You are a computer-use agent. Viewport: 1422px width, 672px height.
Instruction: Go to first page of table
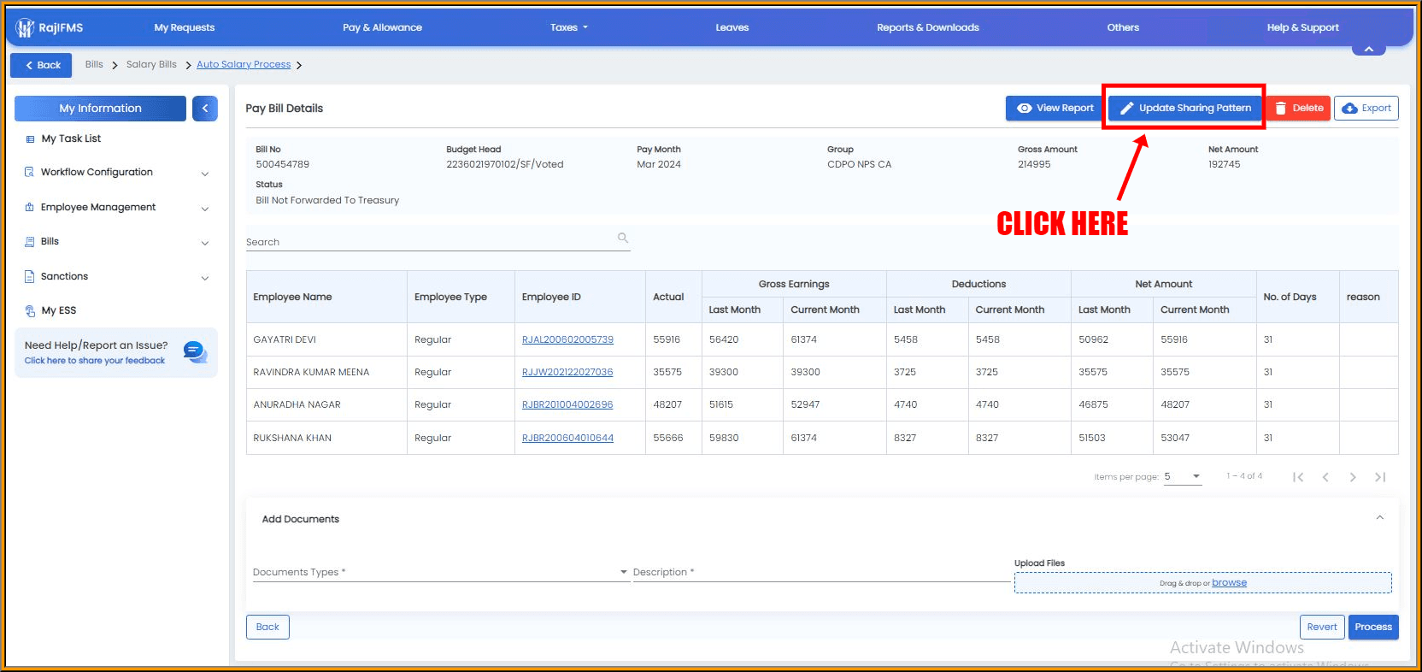(1298, 477)
